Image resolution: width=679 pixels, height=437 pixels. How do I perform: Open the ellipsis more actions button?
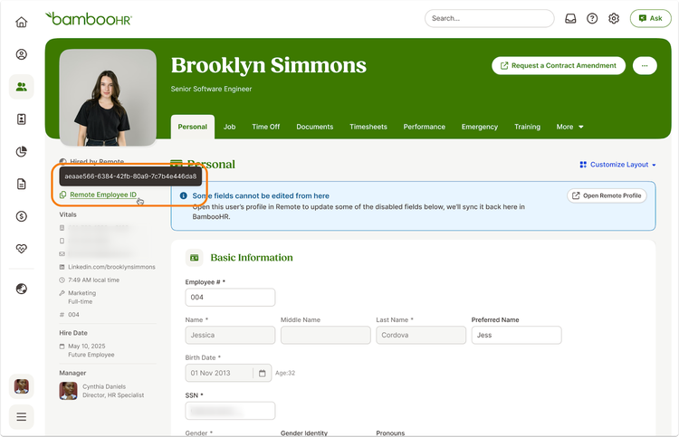pos(645,66)
